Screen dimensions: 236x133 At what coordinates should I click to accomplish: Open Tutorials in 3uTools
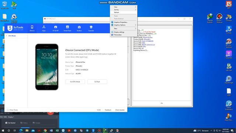click(x=91, y=28)
